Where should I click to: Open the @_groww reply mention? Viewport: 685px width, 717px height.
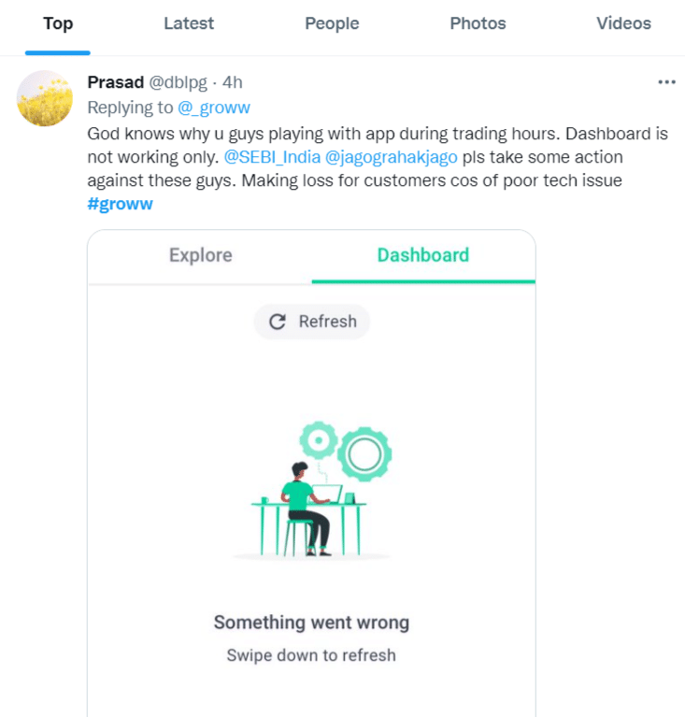pyautogui.click(x=214, y=108)
